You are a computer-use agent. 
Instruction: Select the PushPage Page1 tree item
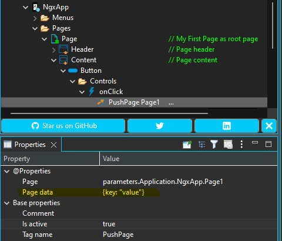[x=134, y=102]
